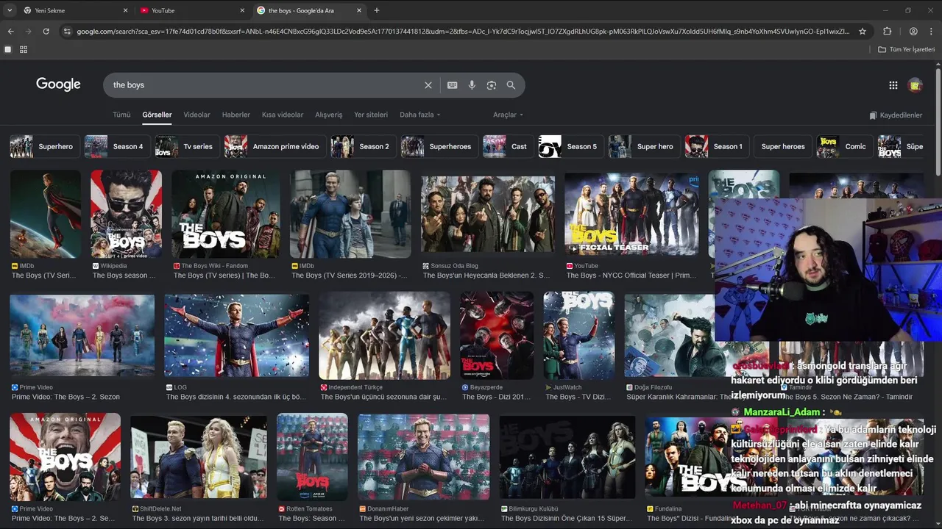Viewport: 942px width, 529px height.
Task: Open a new tab with plus button
Action: pos(377,10)
